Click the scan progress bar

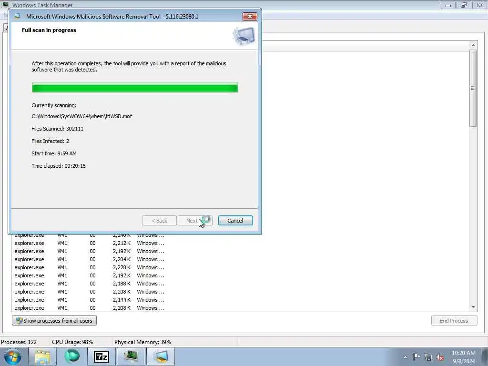pyautogui.click(x=135, y=88)
